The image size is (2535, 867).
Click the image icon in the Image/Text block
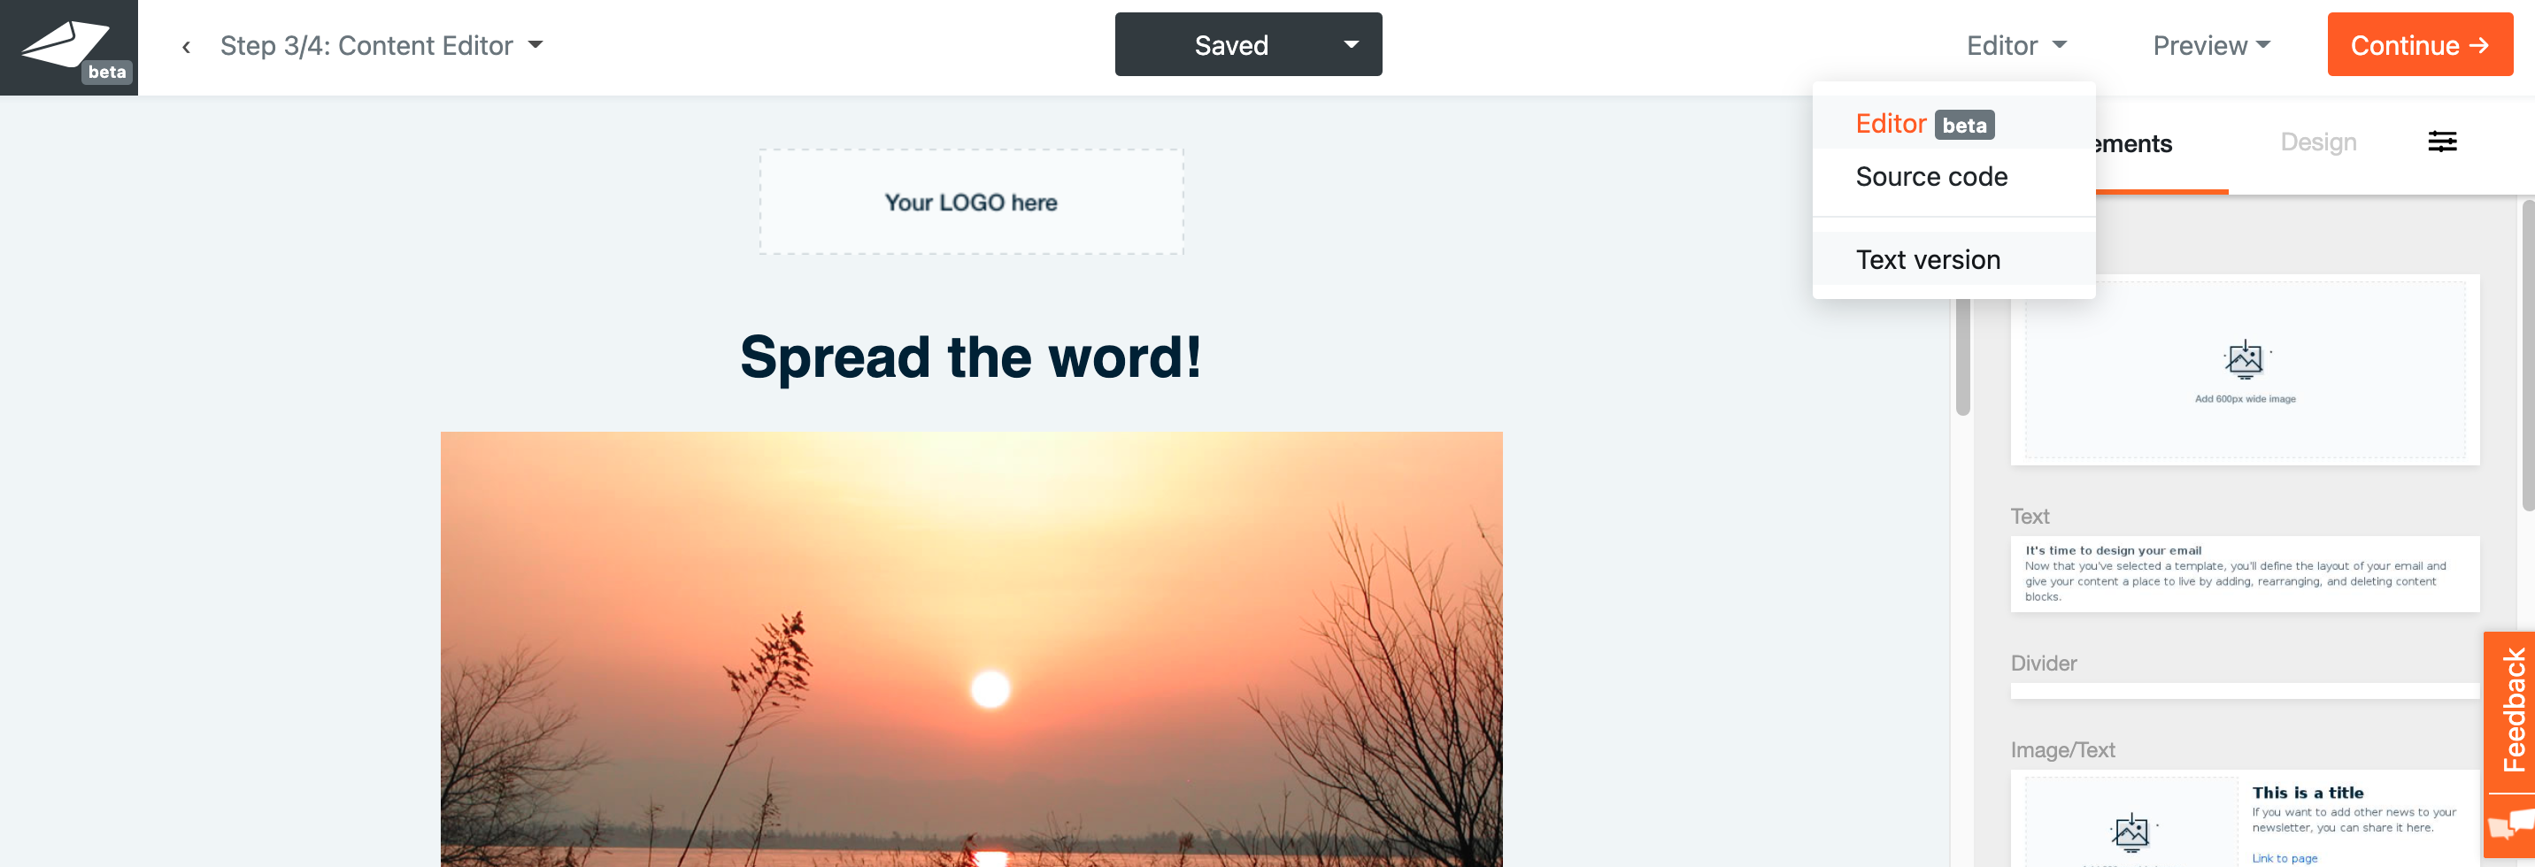pyautogui.click(x=2130, y=832)
